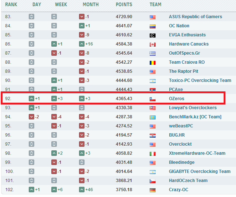The image size is (236, 197).
Task: Click the MONTH column header
Action: [91, 4]
